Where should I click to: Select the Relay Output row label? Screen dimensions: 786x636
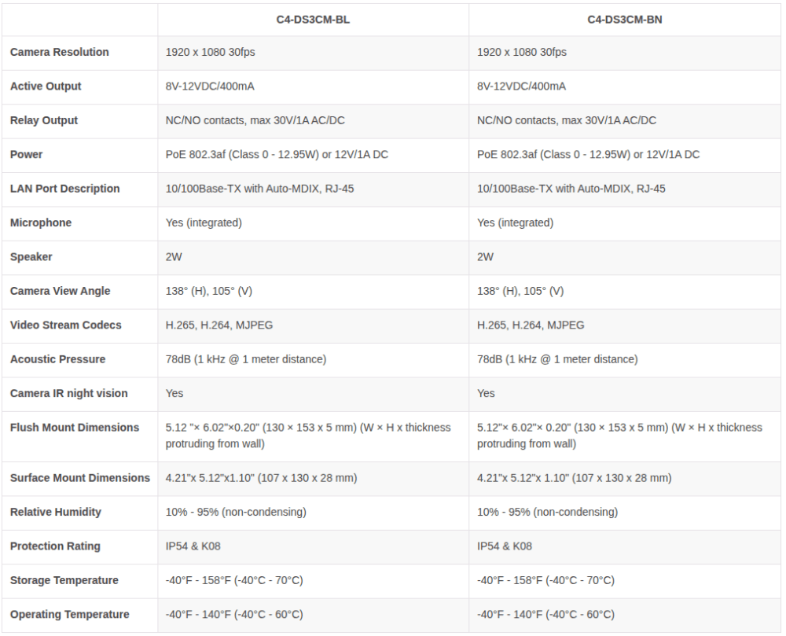[x=43, y=120]
